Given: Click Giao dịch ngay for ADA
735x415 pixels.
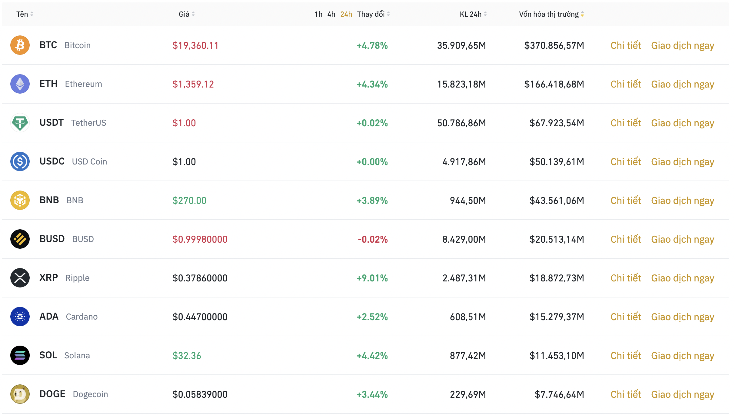Looking at the screenshot, I should point(683,317).
